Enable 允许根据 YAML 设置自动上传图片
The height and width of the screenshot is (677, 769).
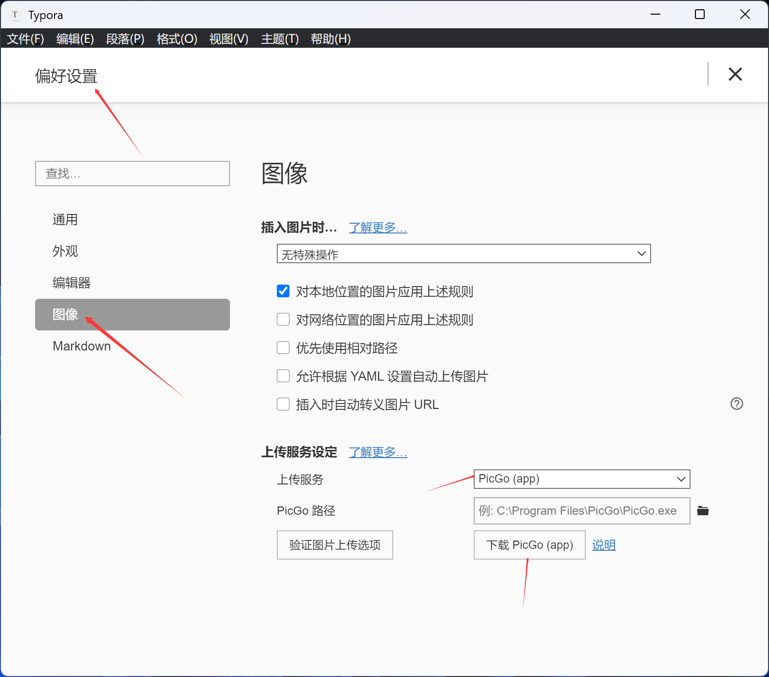click(x=283, y=376)
